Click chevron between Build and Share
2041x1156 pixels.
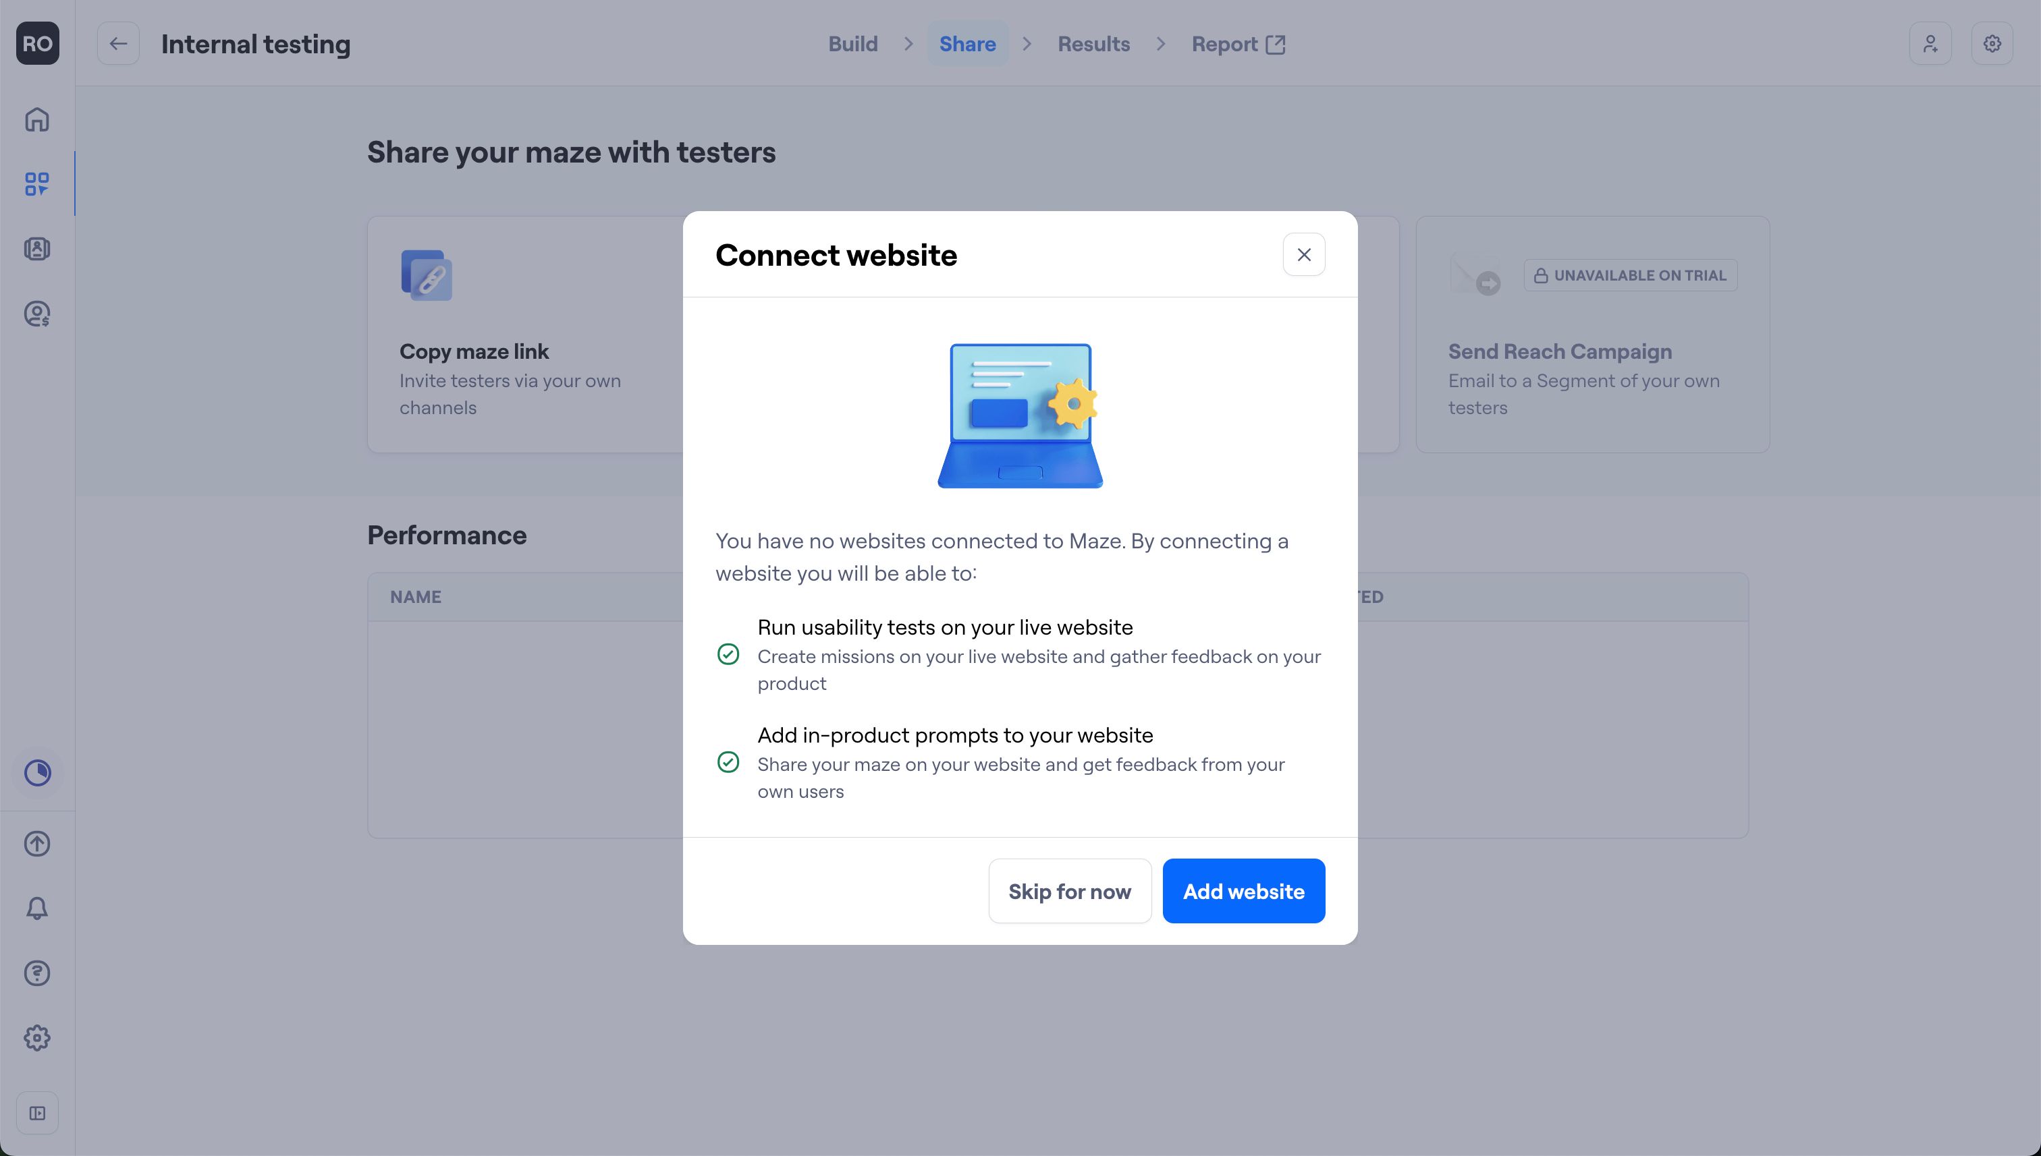909,44
